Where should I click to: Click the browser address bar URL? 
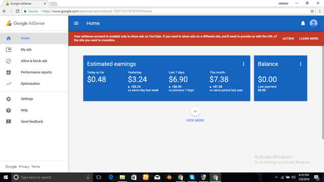(97, 11)
